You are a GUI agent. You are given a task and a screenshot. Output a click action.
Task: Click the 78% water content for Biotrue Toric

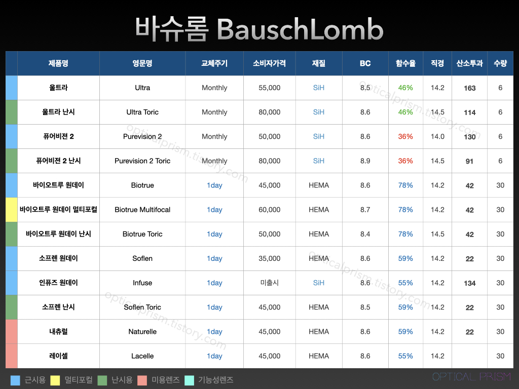click(405, 234)
